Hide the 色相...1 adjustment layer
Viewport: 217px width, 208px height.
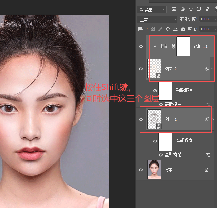coord(141,46)
